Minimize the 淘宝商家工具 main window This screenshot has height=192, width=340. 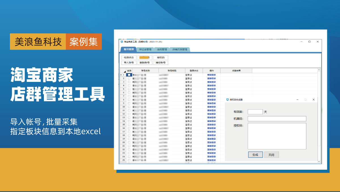301,42
